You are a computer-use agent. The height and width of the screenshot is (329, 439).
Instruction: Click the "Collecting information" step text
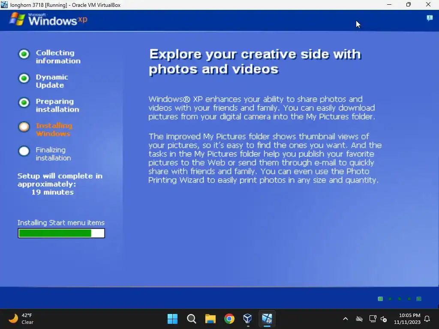pos(58,57)
